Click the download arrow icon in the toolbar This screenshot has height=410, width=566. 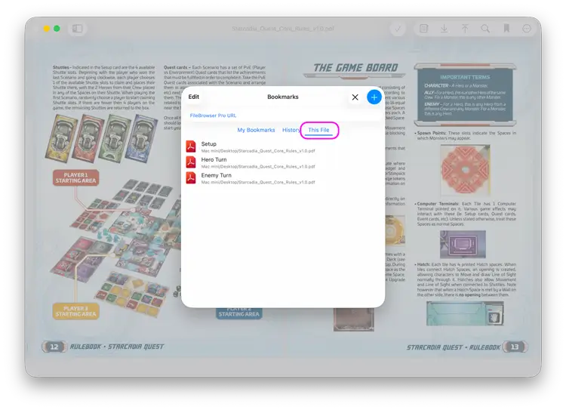pyautogui.click(x=444, y=29)
